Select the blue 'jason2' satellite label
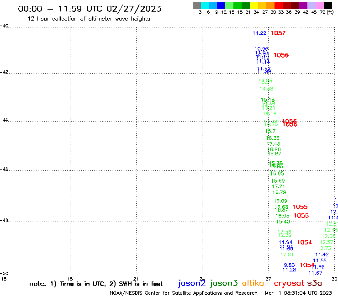 click(x=192, y=283)
